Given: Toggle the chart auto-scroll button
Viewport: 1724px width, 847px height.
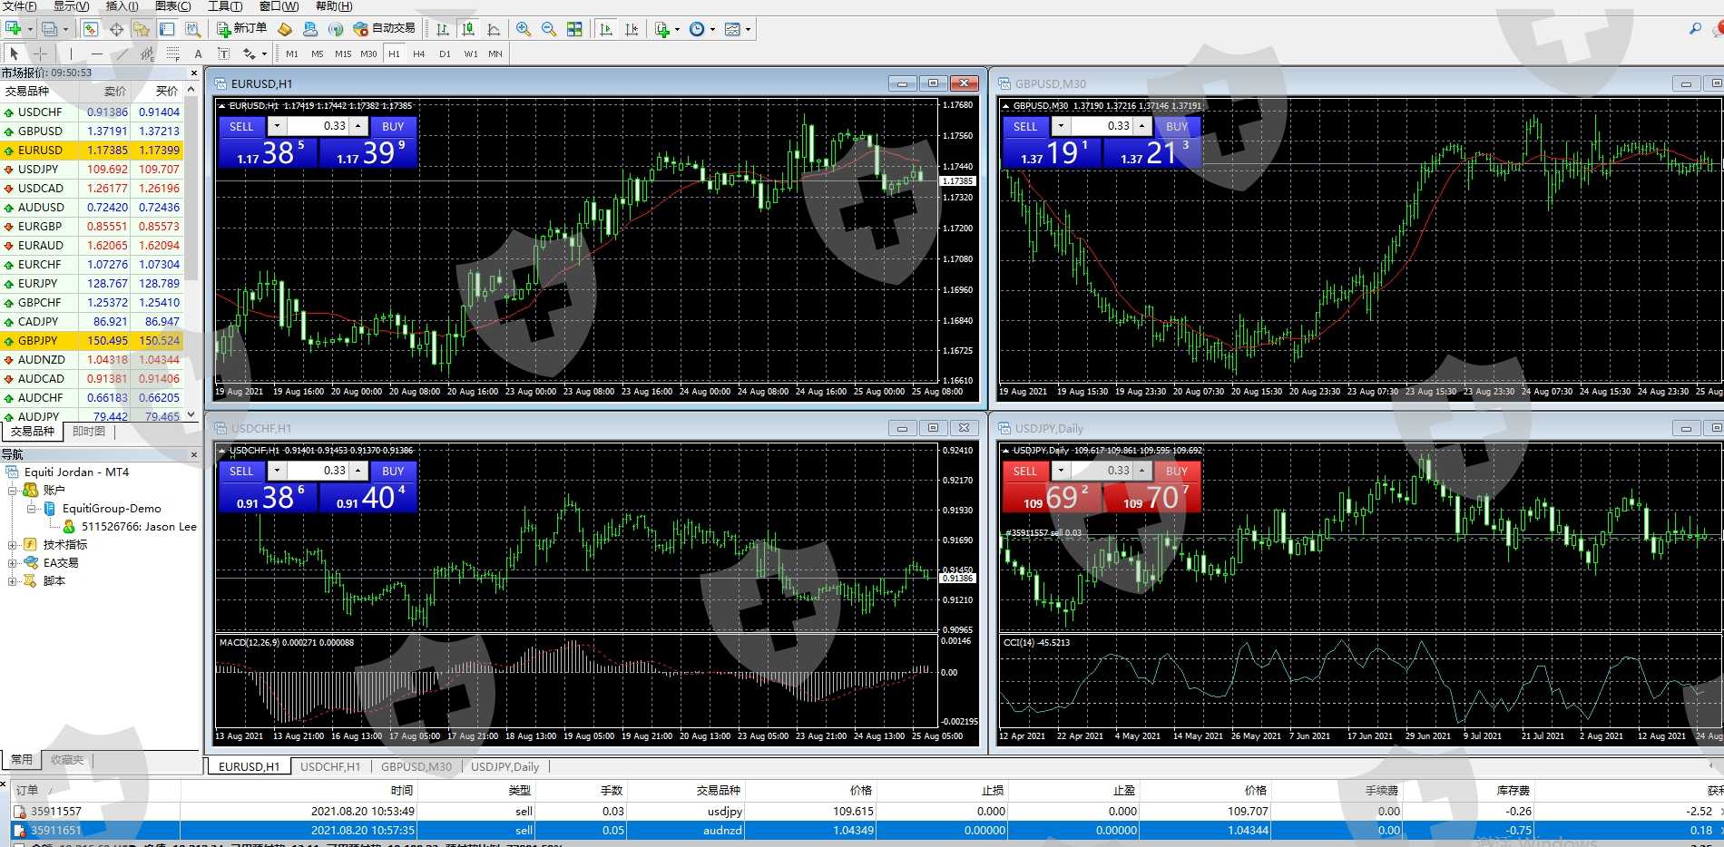Looking at the screenshot, I should 606,29.
